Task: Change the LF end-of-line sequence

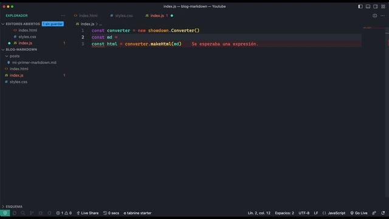Action: 316,213
